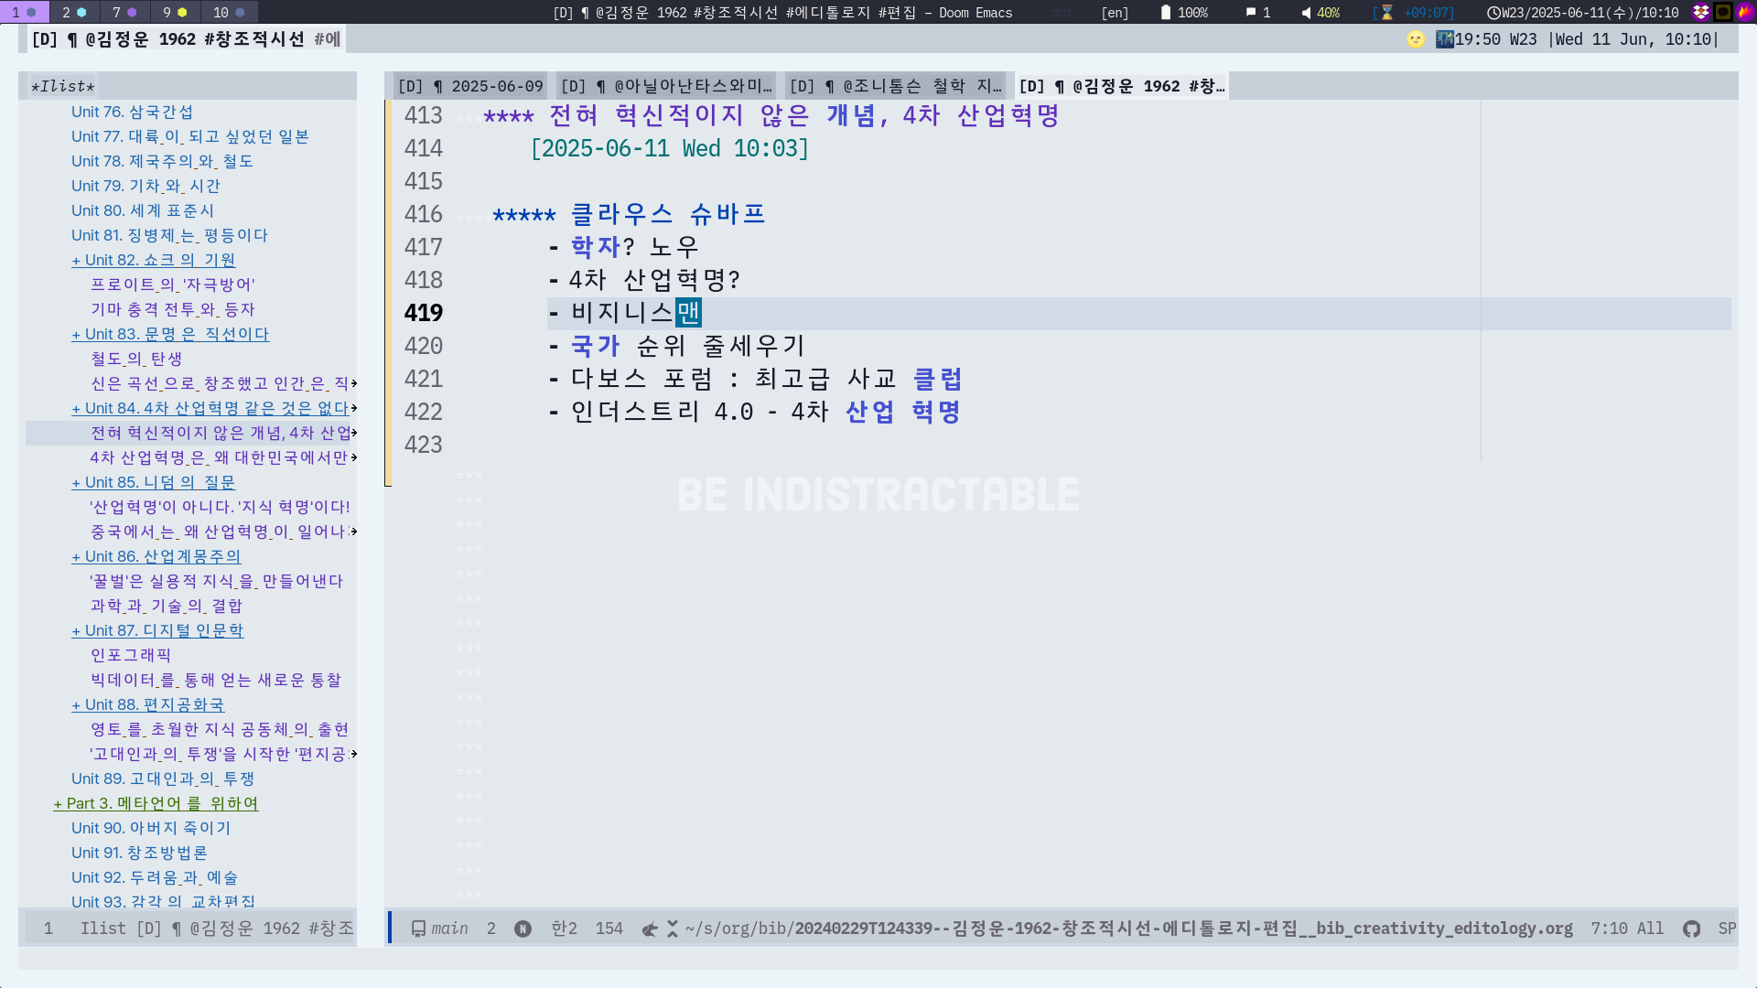
Task: Open Unit 76 삼국간섭 entry
Action: coord(132,112)
